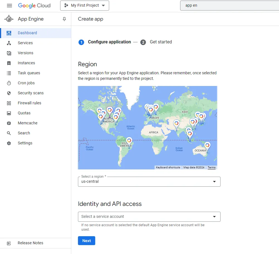Viewport: 279px width, 254px height.
Task: Click the Identity and API access heading
Action: tap(110, 204)
